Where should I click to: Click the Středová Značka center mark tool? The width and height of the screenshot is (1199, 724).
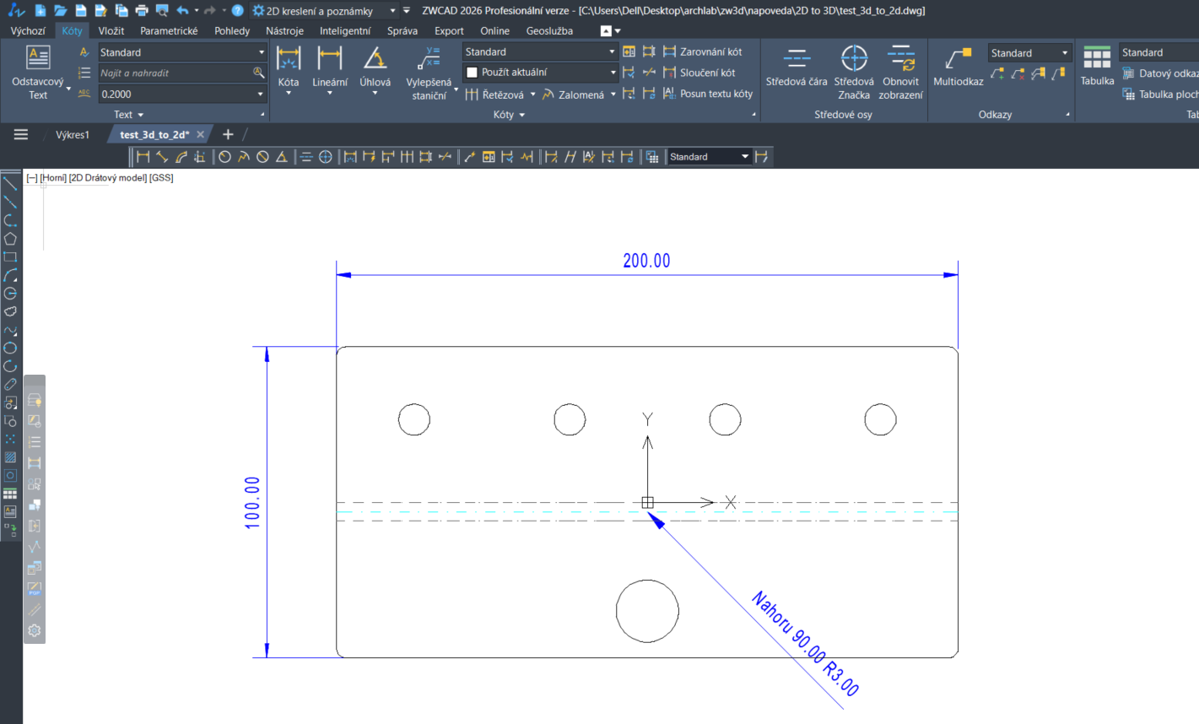click(854, 73)
